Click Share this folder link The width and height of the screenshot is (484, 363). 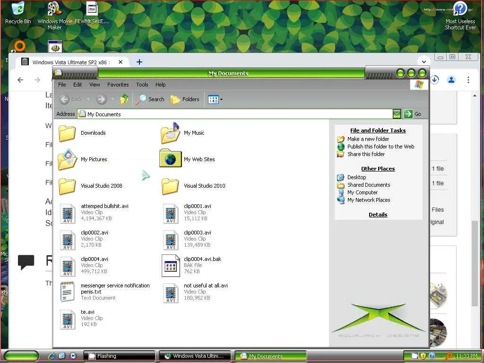(366, 154)
